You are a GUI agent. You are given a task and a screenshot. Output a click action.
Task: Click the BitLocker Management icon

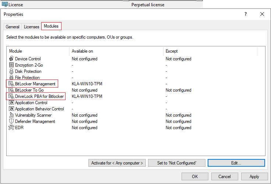(x=11, y=84)
